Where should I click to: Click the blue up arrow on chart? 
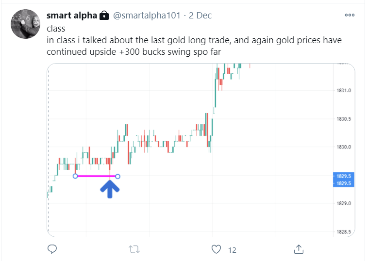pyautogui.click(x=110, y=189)
